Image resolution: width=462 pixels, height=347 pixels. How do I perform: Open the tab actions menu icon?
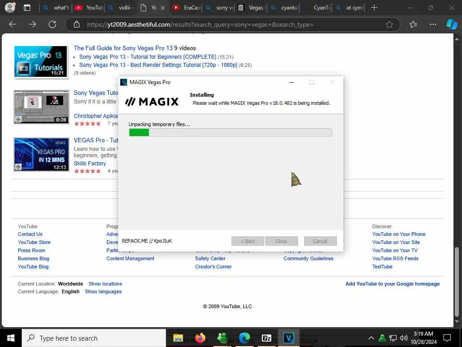click(27, 8)
